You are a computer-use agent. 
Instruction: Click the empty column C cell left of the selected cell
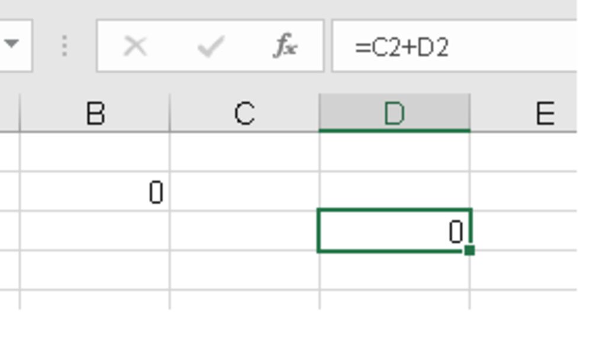point(244,231)
